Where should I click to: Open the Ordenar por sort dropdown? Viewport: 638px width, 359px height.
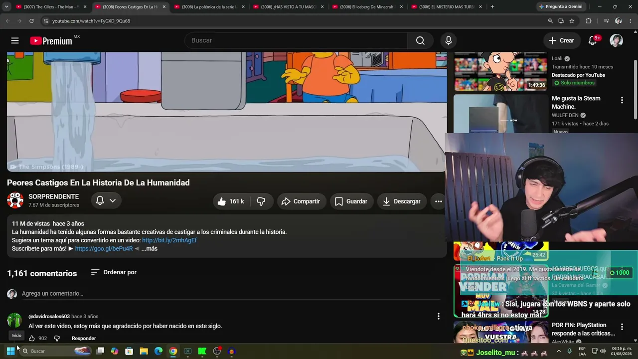[114, 272]
